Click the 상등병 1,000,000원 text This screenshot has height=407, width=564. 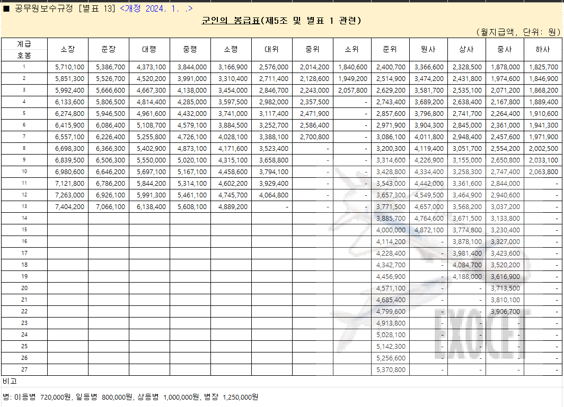[168, 397]
